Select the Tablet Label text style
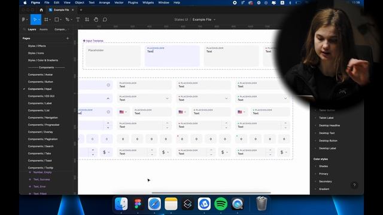383x215 pixels. tap(326, 118)
